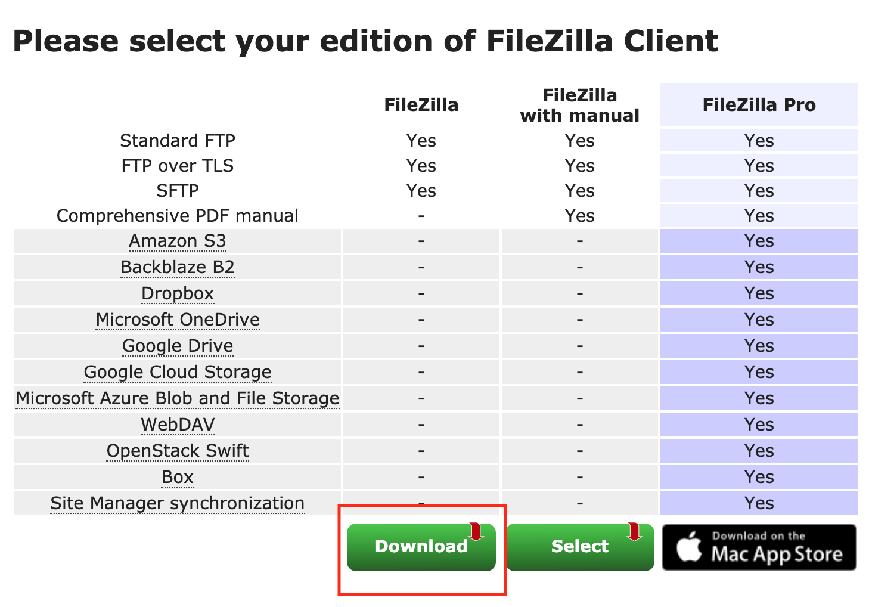Open the Microsoft OneDrive link

pos(177,320)
